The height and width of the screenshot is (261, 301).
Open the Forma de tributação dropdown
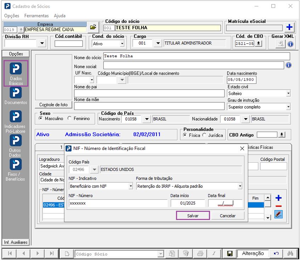click(x=240, y=186)
